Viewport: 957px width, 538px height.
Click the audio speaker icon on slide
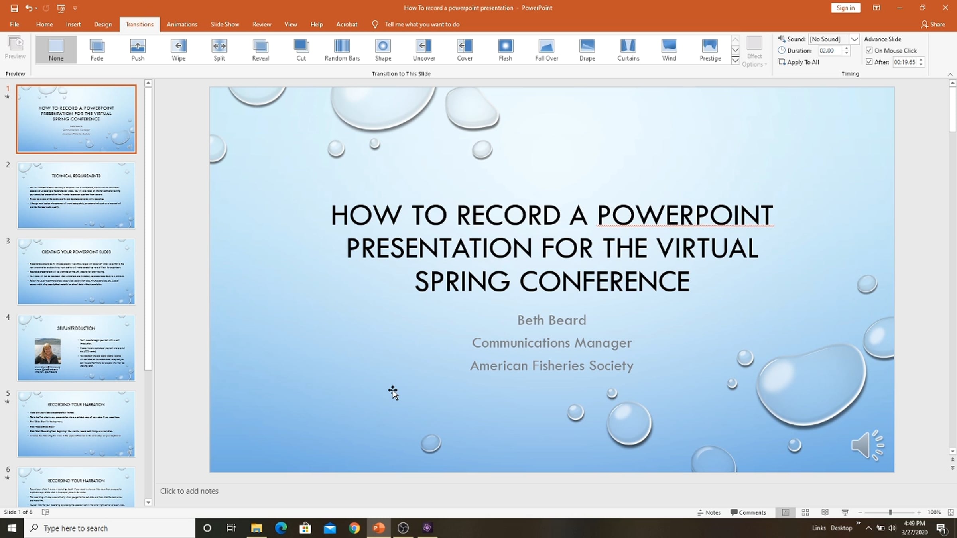pyautogui.click(x=868, y=445)
